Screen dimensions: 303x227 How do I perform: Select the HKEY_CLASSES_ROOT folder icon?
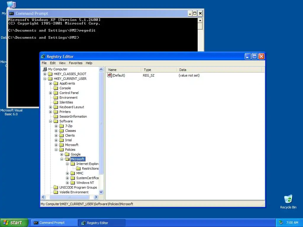(50, 74)
